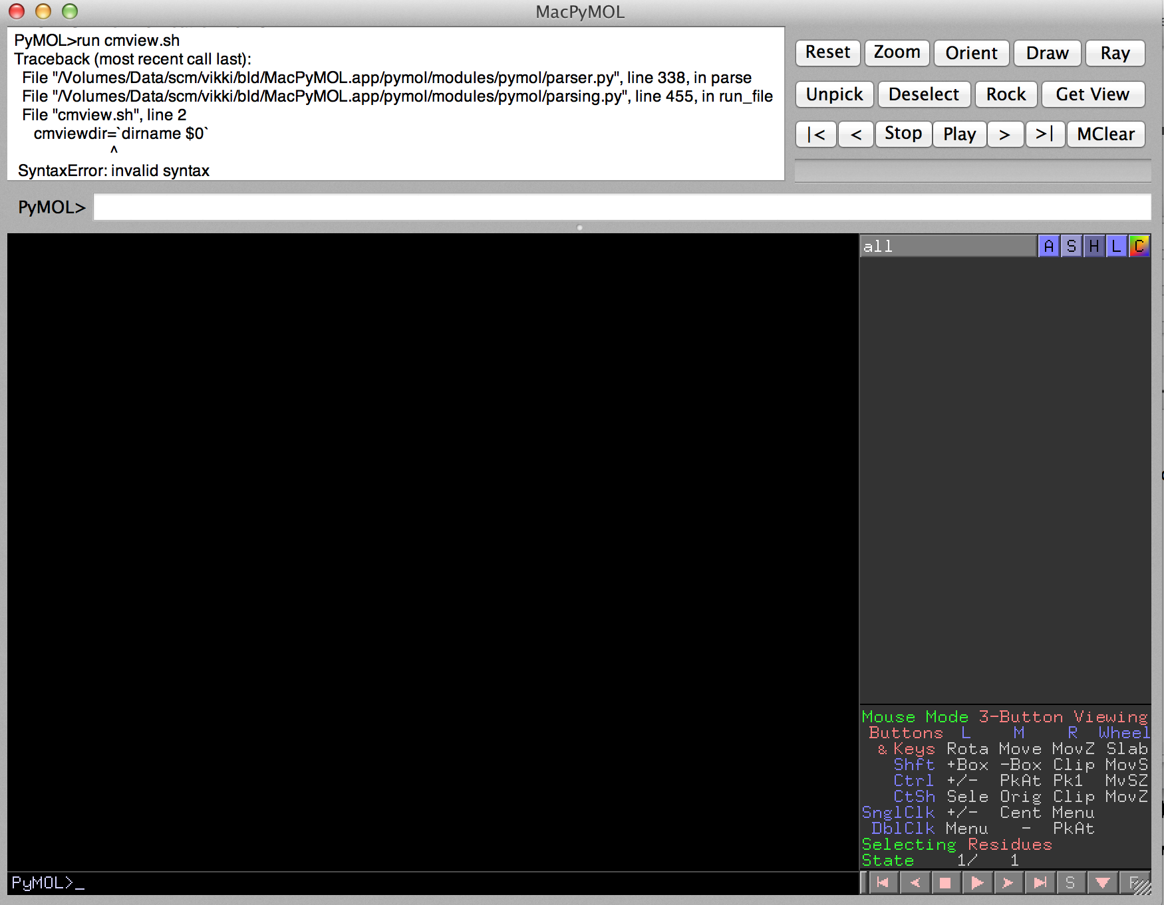Click 'State' label in the mouse panel
The width and height of the screenshot is (1164, 905).
(888, 860)
